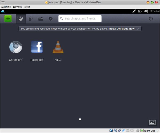Click the battery status icon
The height and width of the screenshot is (133, 160).
coord(140,11)
